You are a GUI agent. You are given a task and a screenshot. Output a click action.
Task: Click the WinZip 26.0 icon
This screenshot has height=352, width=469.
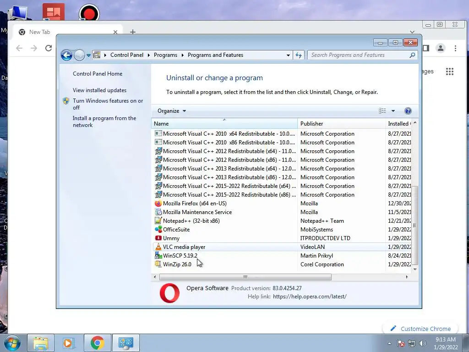click(158, 264)
